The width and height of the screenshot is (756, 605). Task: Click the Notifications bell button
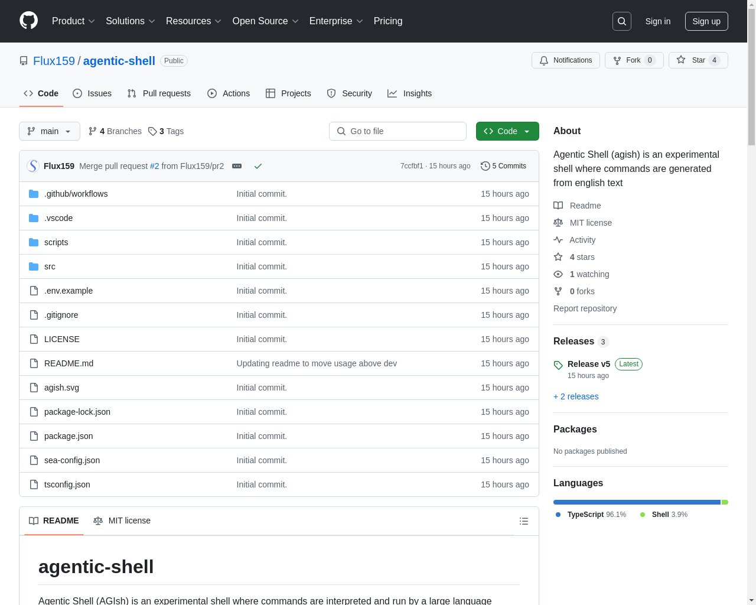point(566,60)
